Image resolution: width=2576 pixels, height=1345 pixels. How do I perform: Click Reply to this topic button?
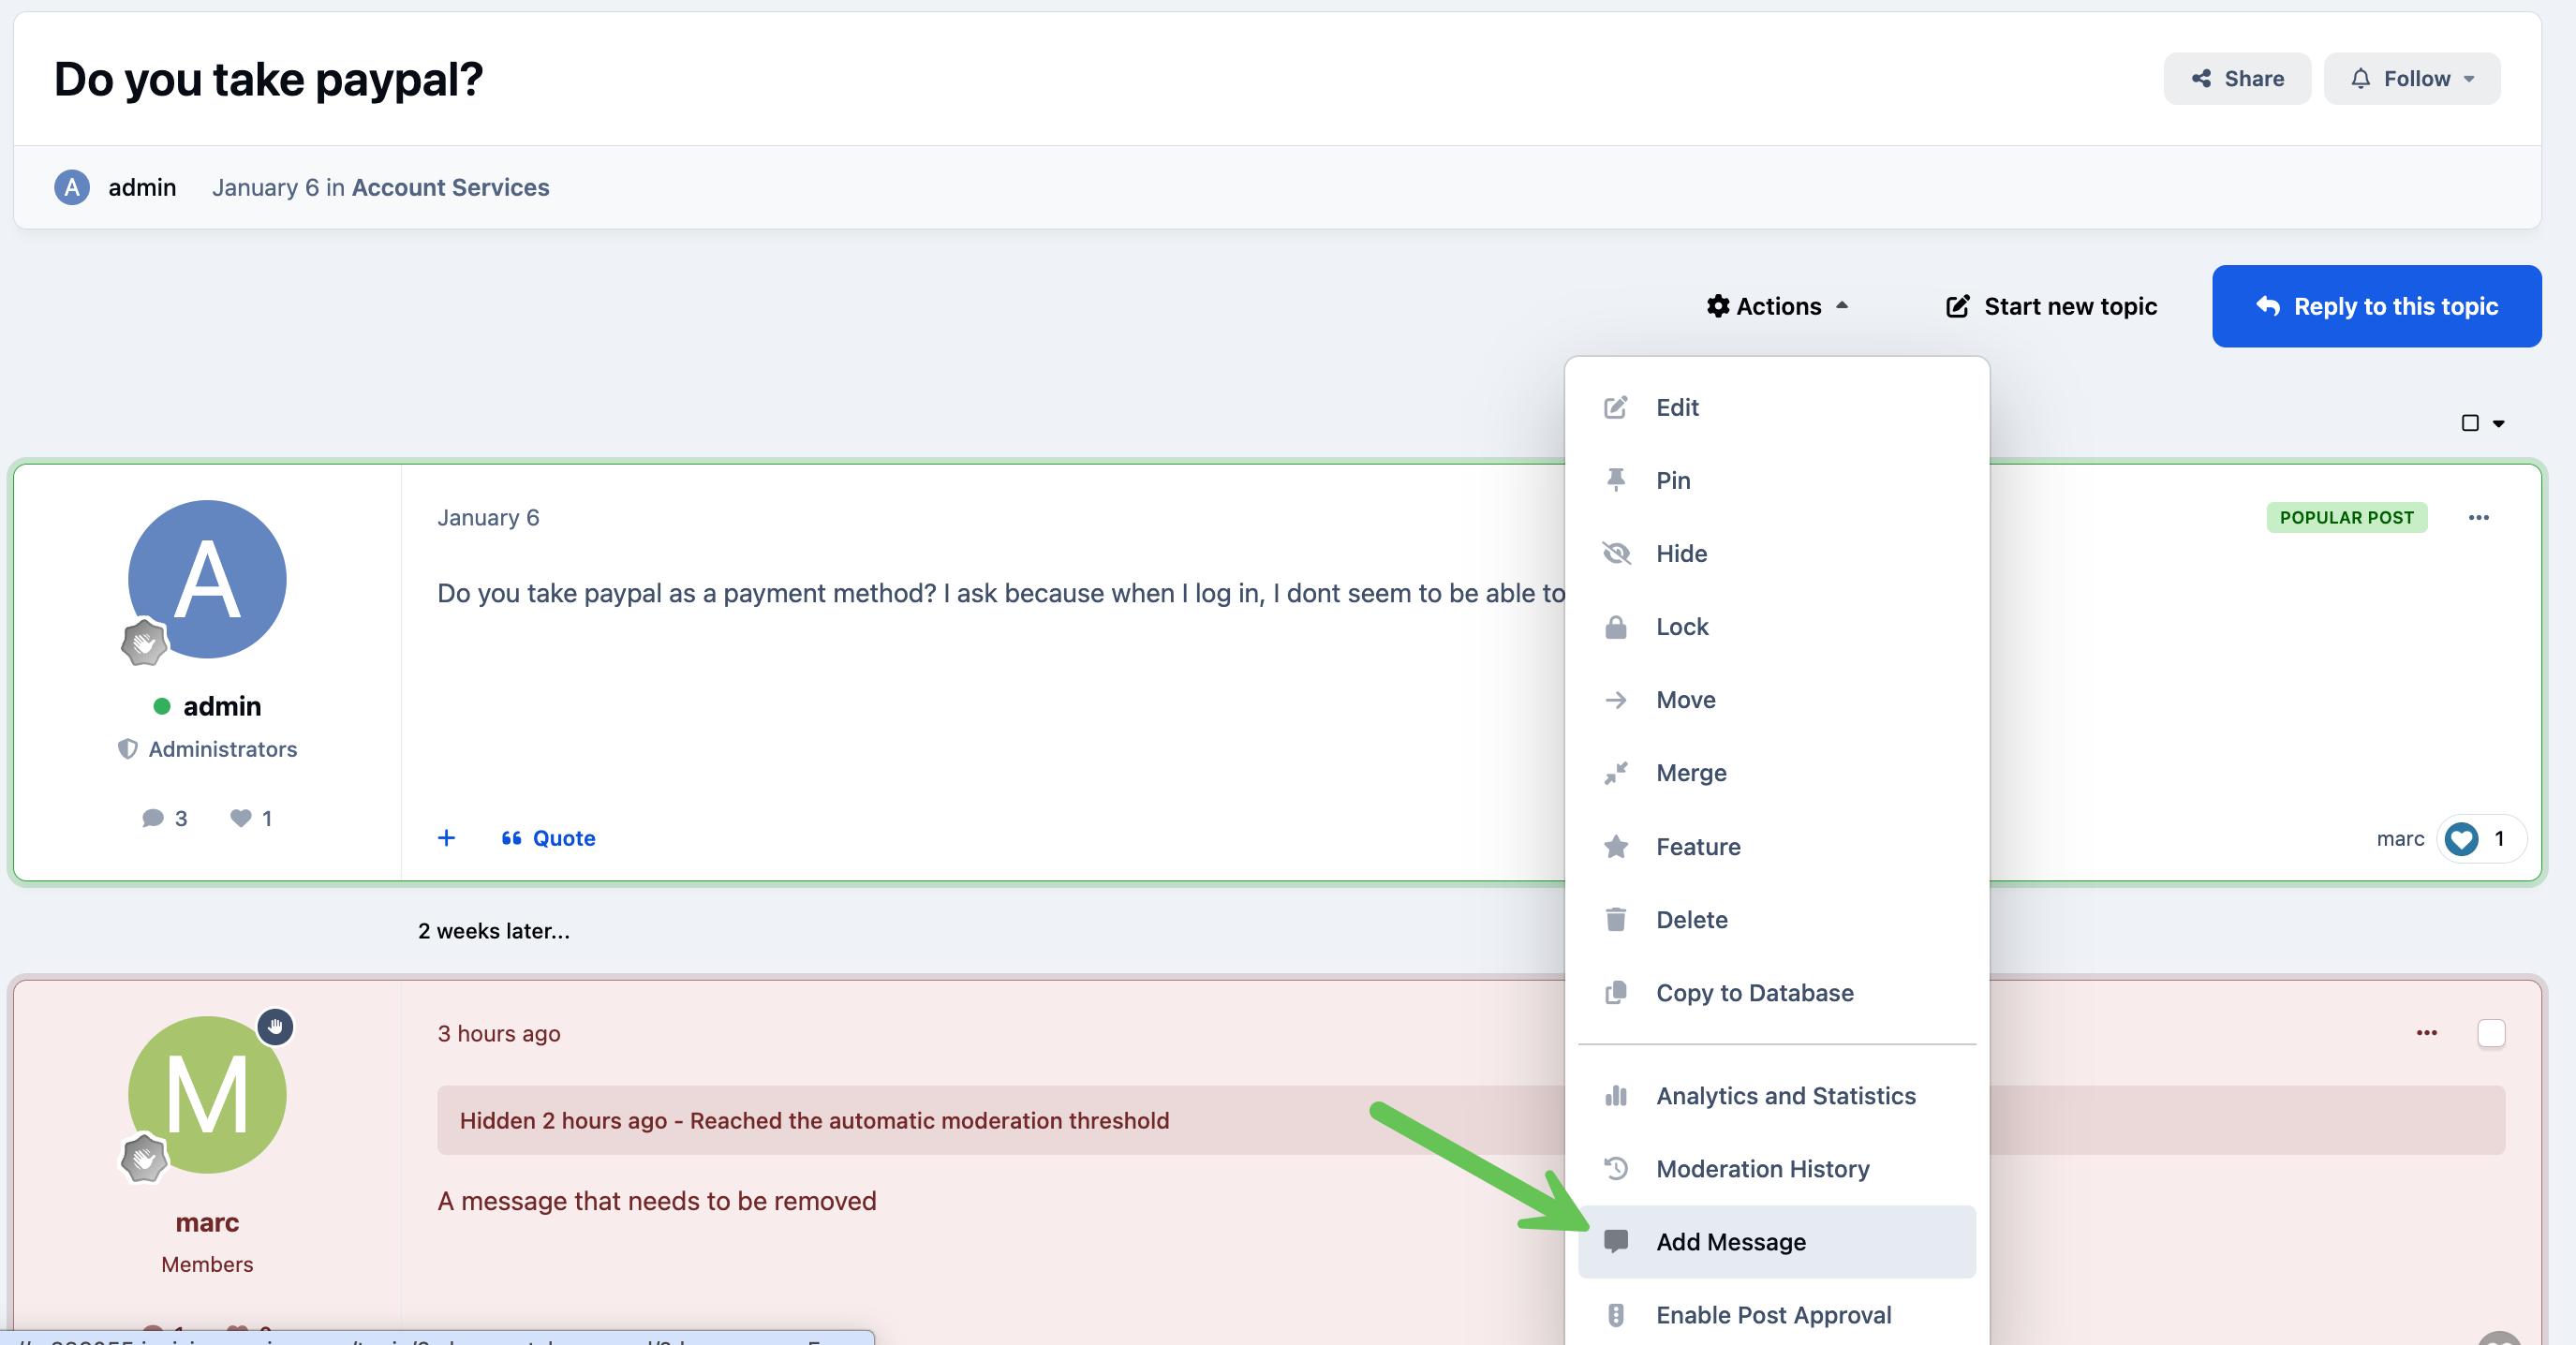[x=2376, y=306]
